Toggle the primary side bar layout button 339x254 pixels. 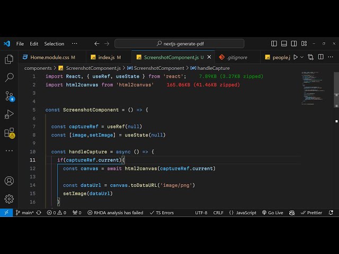tap(274, 44)
